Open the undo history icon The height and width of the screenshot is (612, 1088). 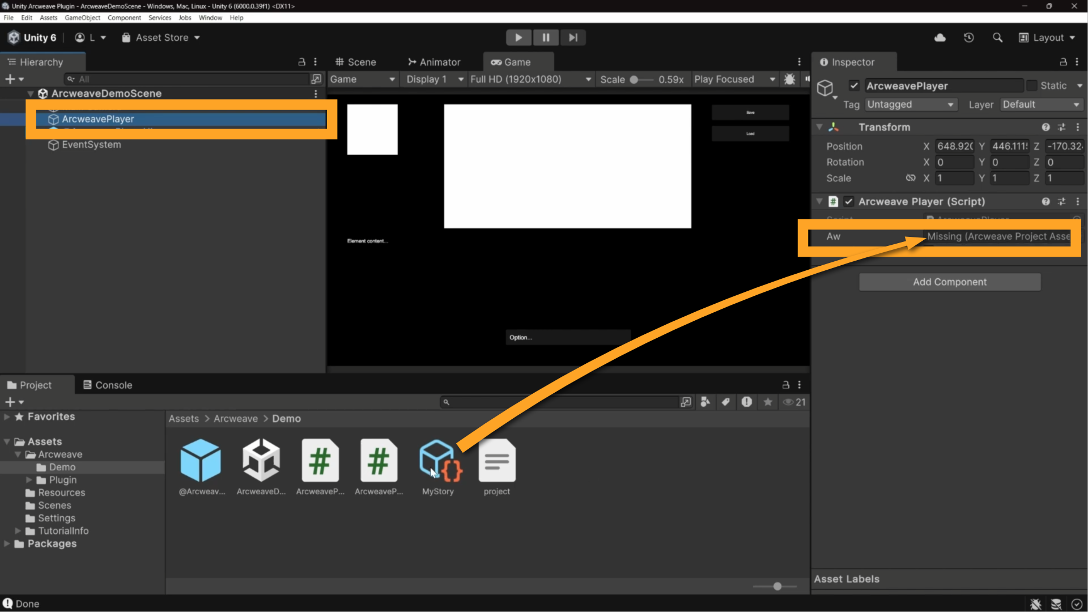(x=969, y=37)
